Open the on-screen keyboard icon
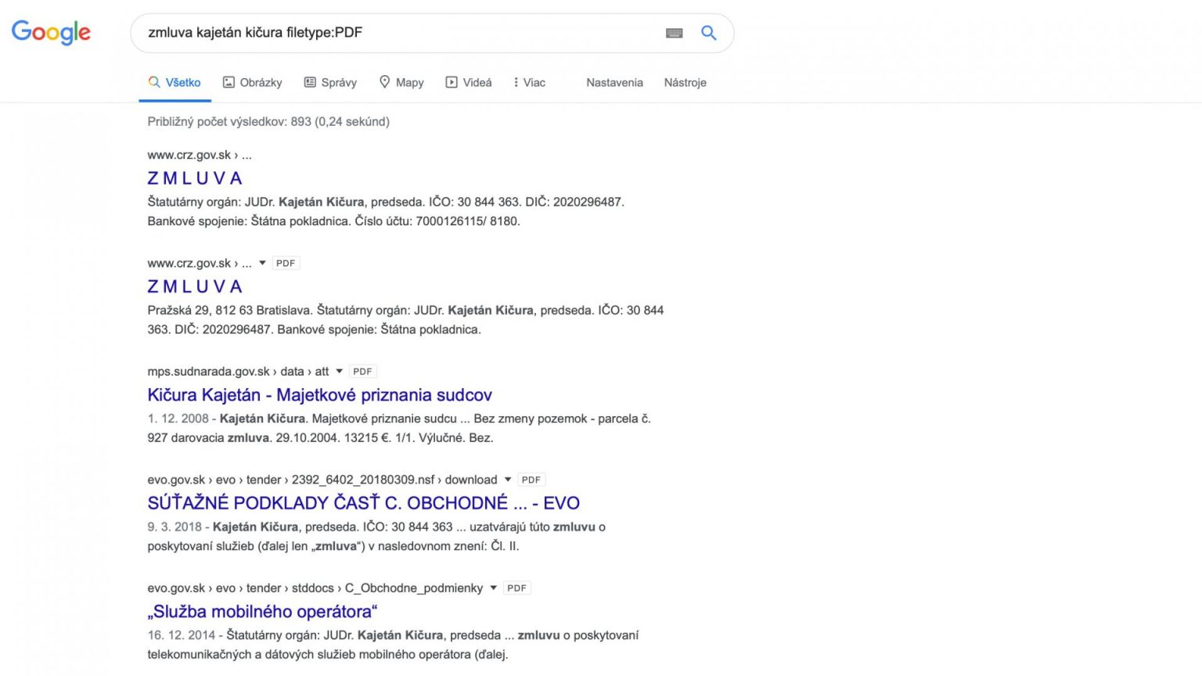 point(674,33)
